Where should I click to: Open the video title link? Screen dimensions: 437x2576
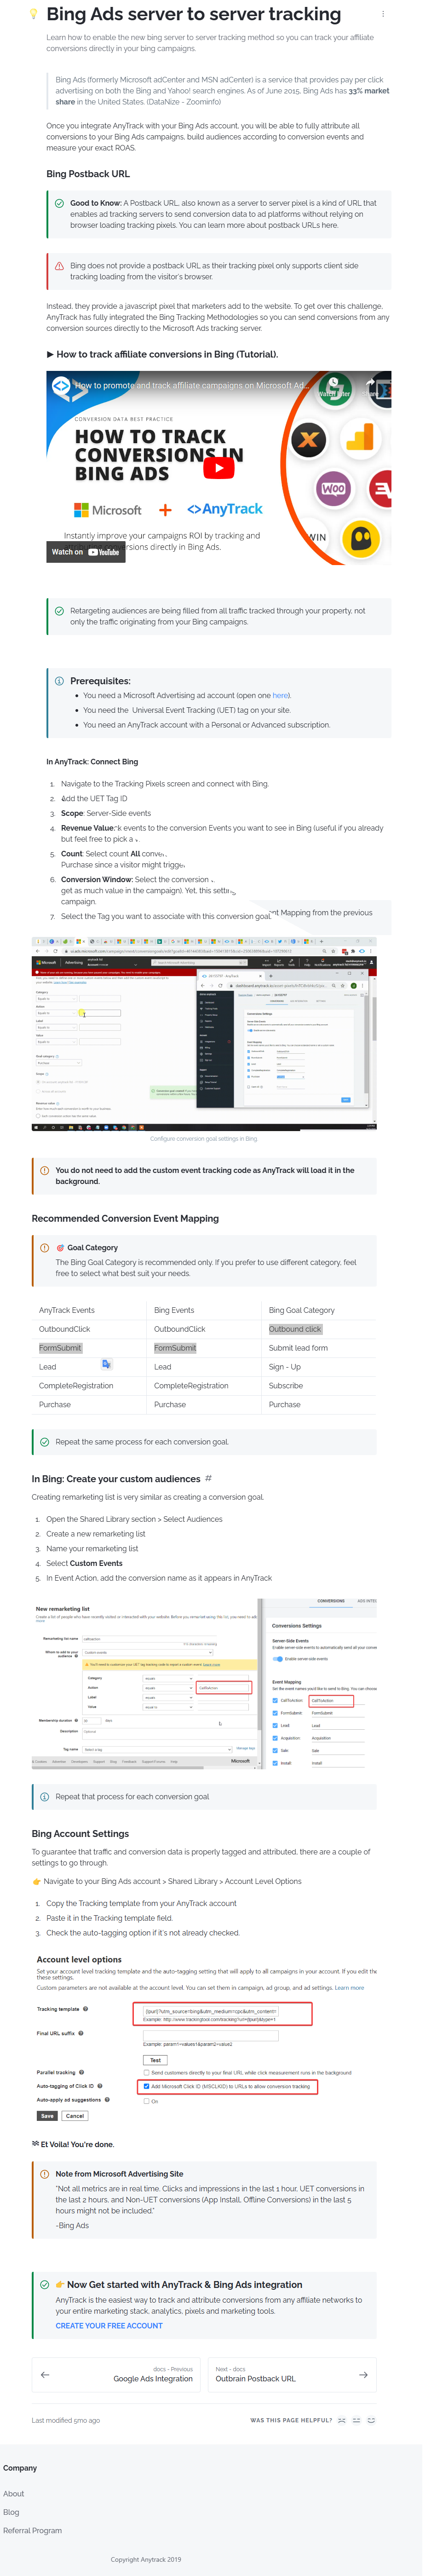coord(192,385)
